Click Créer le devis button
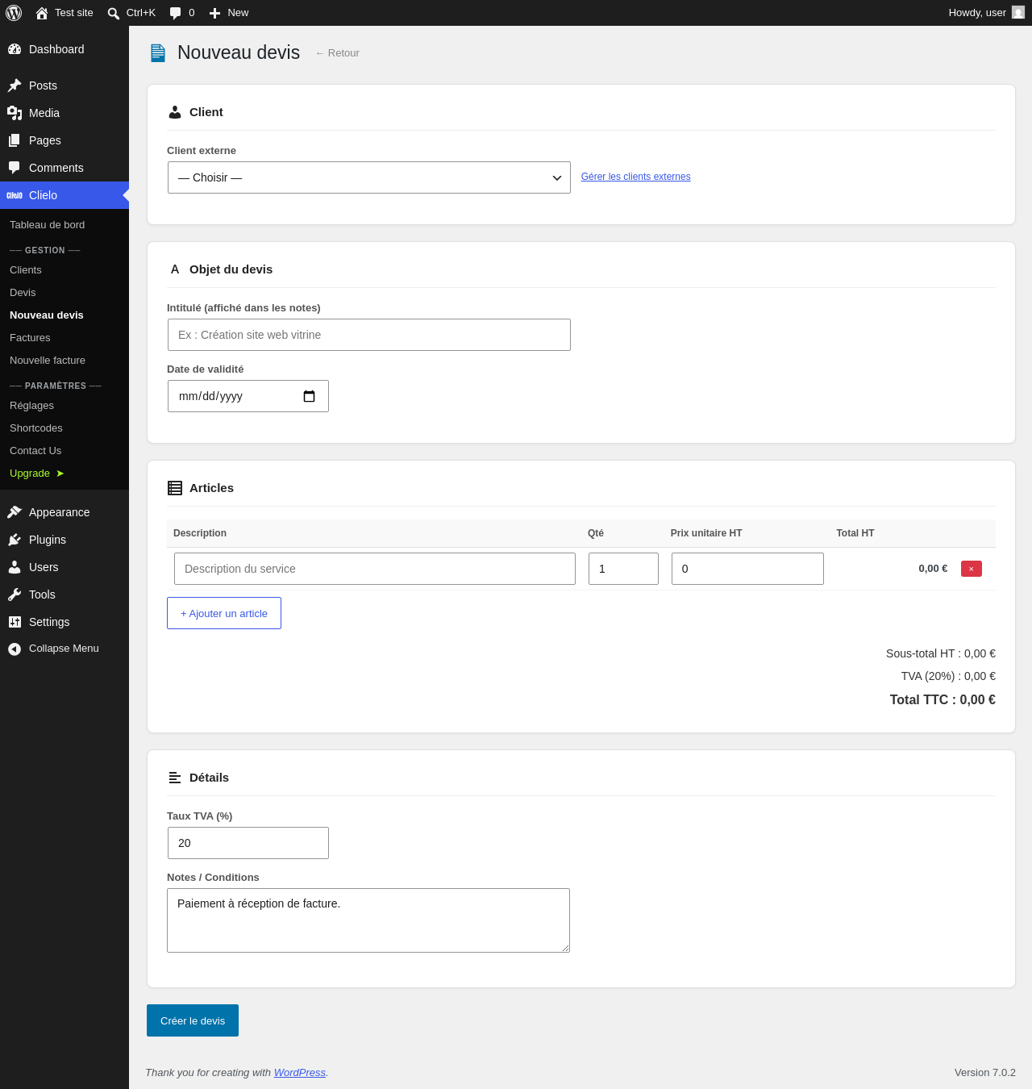The width and height of the screenshot is (1032, 1089). (x=193, y=1020)
